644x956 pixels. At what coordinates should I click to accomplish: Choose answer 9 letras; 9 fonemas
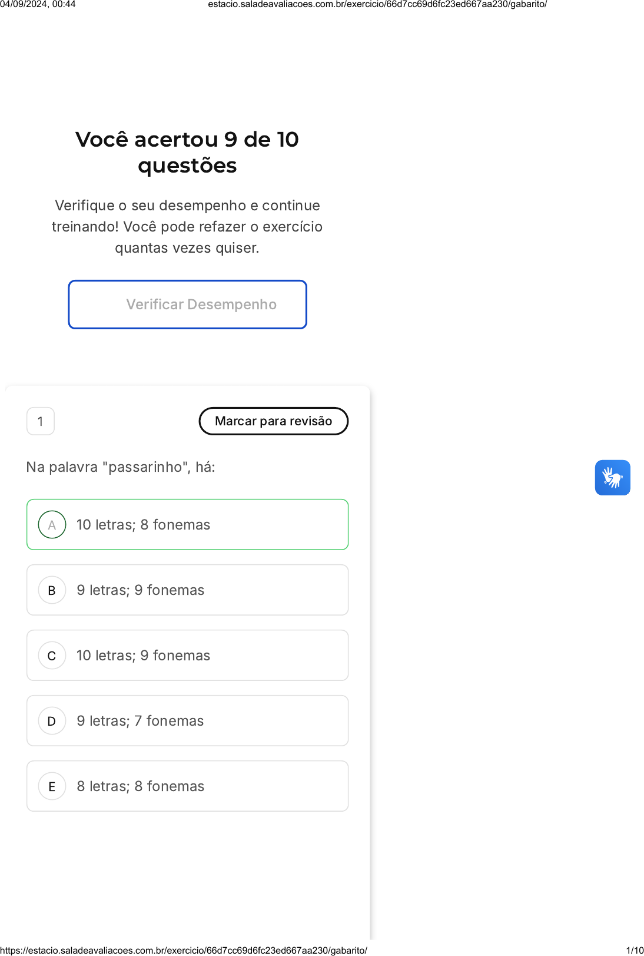(188, 590)
